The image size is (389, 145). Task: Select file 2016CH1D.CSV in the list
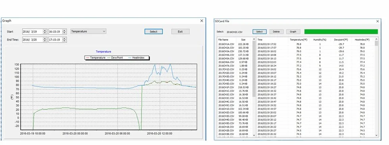pos(226,109)
